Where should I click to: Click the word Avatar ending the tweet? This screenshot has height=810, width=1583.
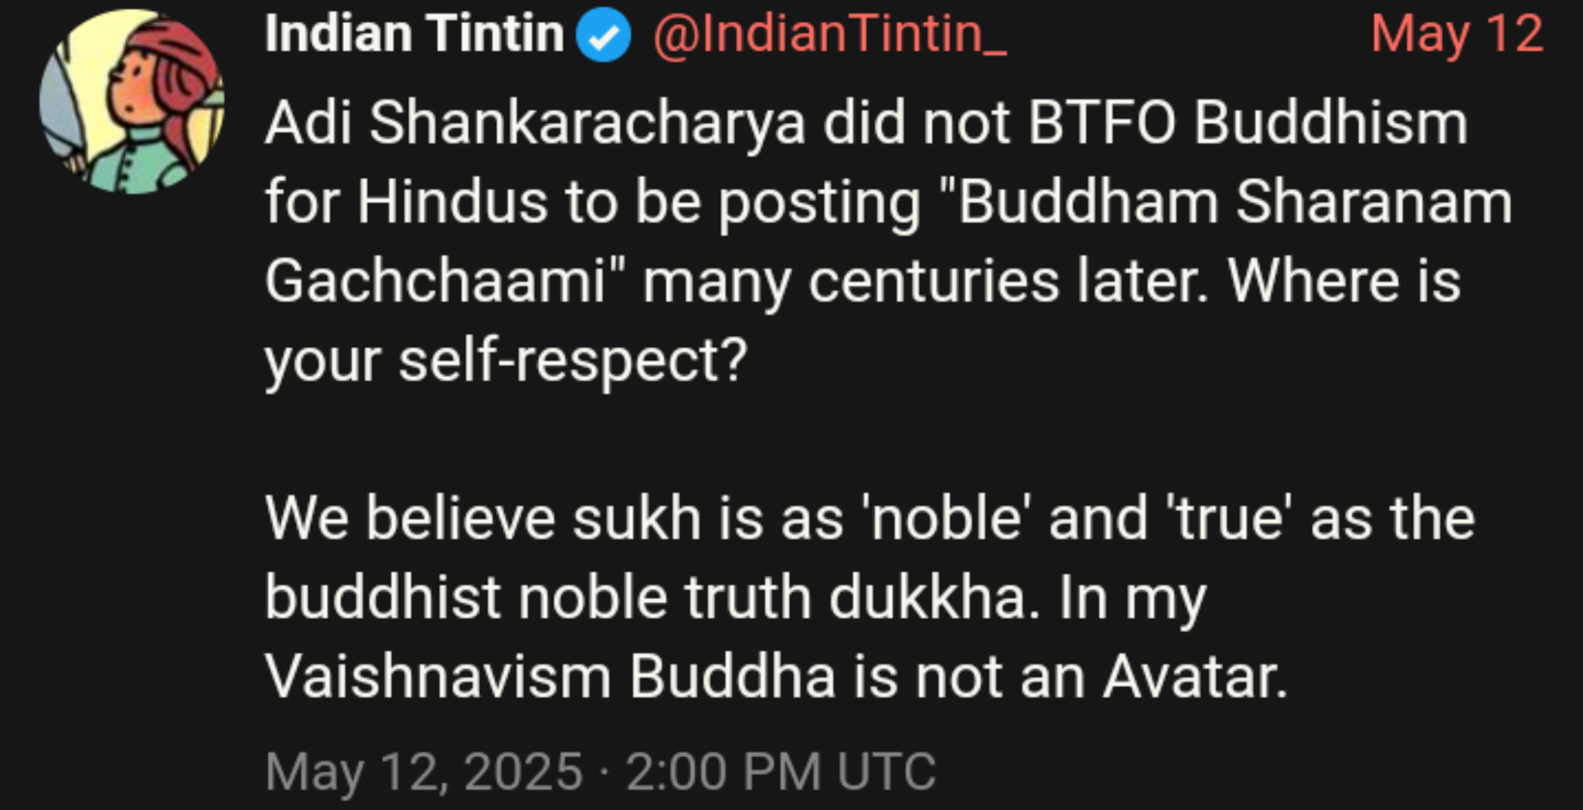(x=1195, y=677)
